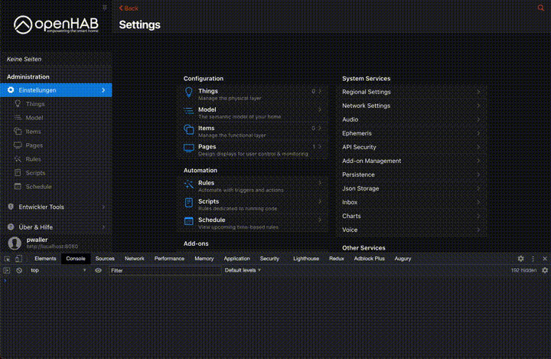The width and height of the screenshot is (551, 359).
Task: Open Items in the sidebar
Action: tap(56, 131)
